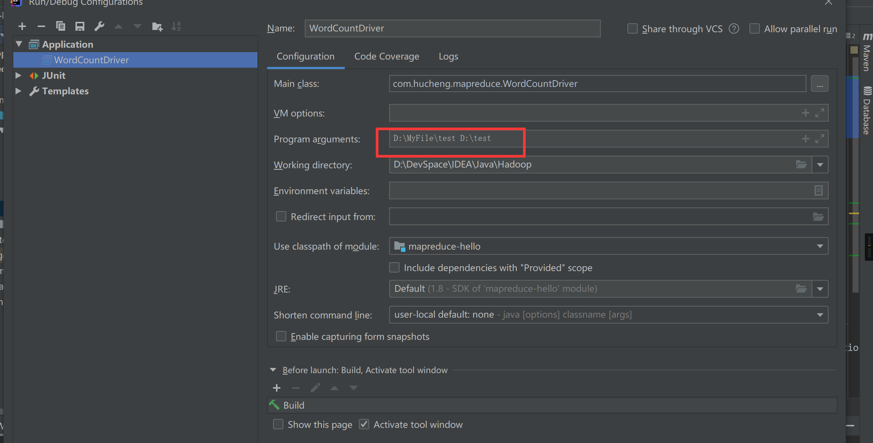
Task: Browse for the working directory folder
Action: pyautogui.click(x=801, y=165)
